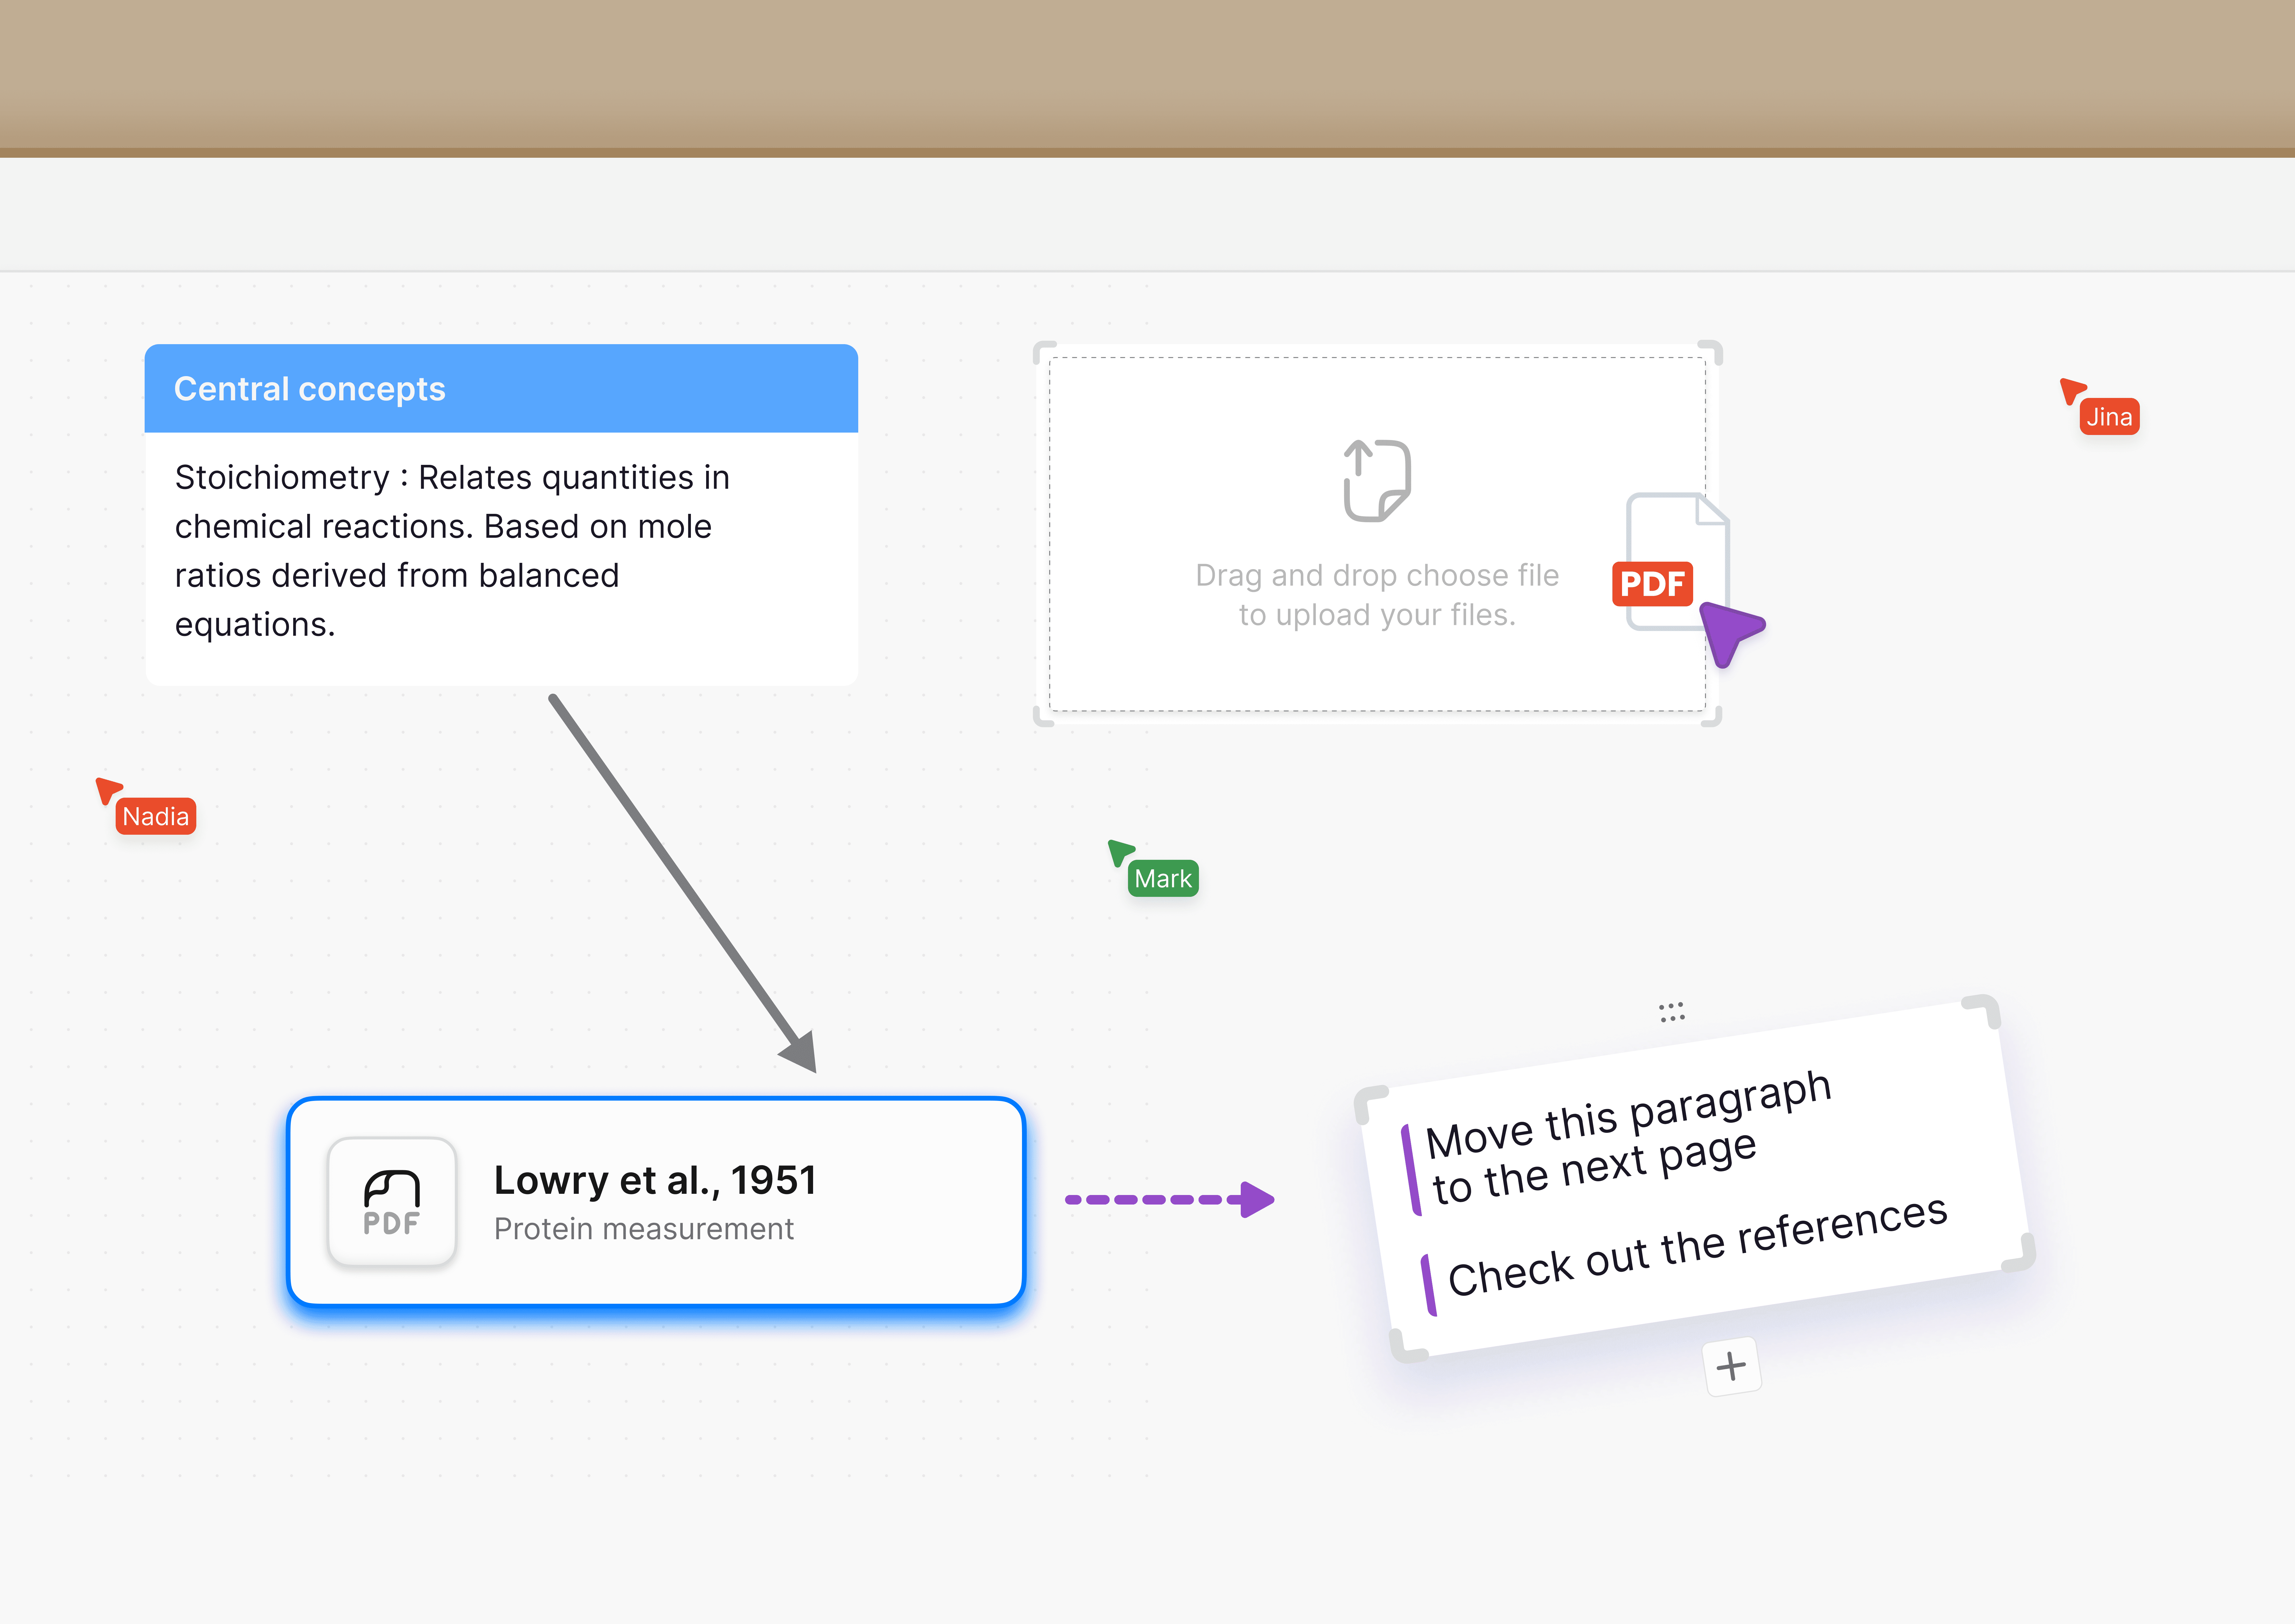
Task: Click the Drag and drop upload text
Action: 1377,595
